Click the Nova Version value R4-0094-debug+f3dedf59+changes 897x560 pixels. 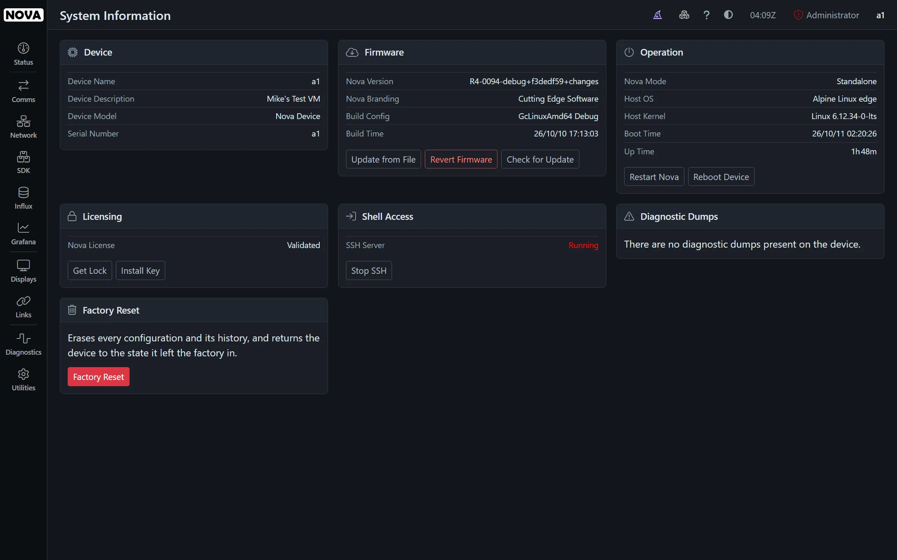(534, 81)
